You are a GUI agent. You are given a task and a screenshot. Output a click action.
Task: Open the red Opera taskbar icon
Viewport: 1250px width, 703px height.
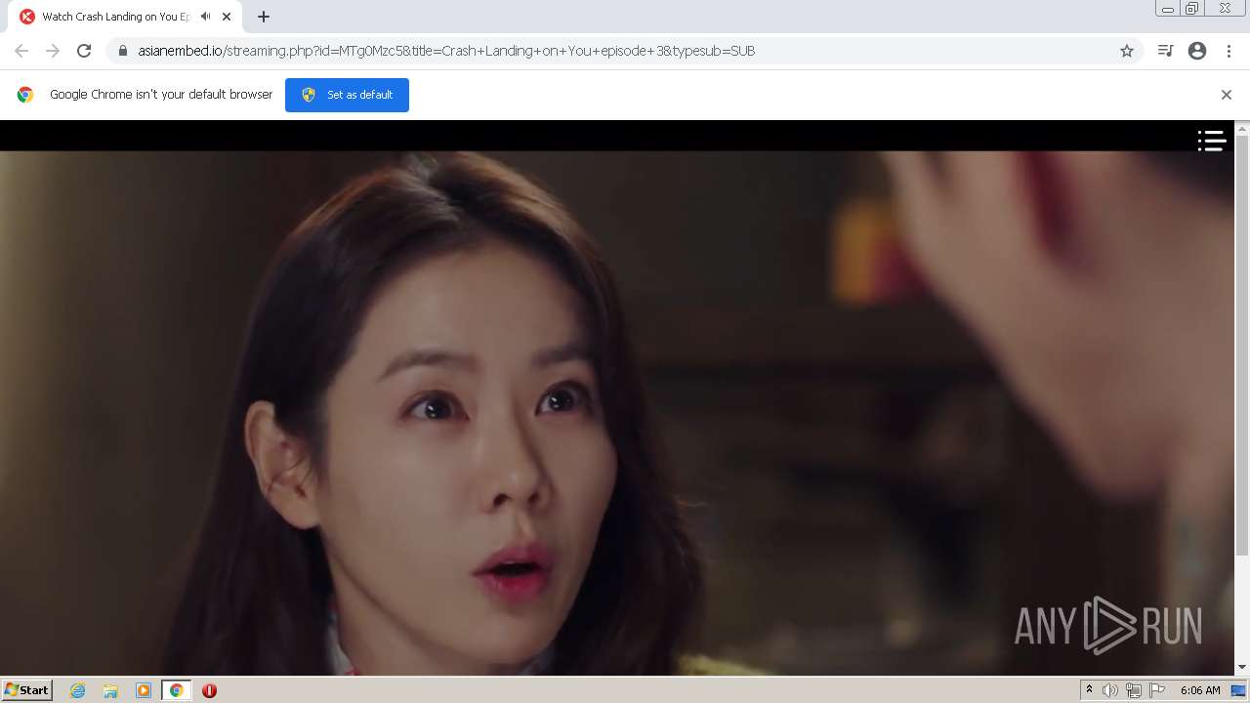pos(209,690)
